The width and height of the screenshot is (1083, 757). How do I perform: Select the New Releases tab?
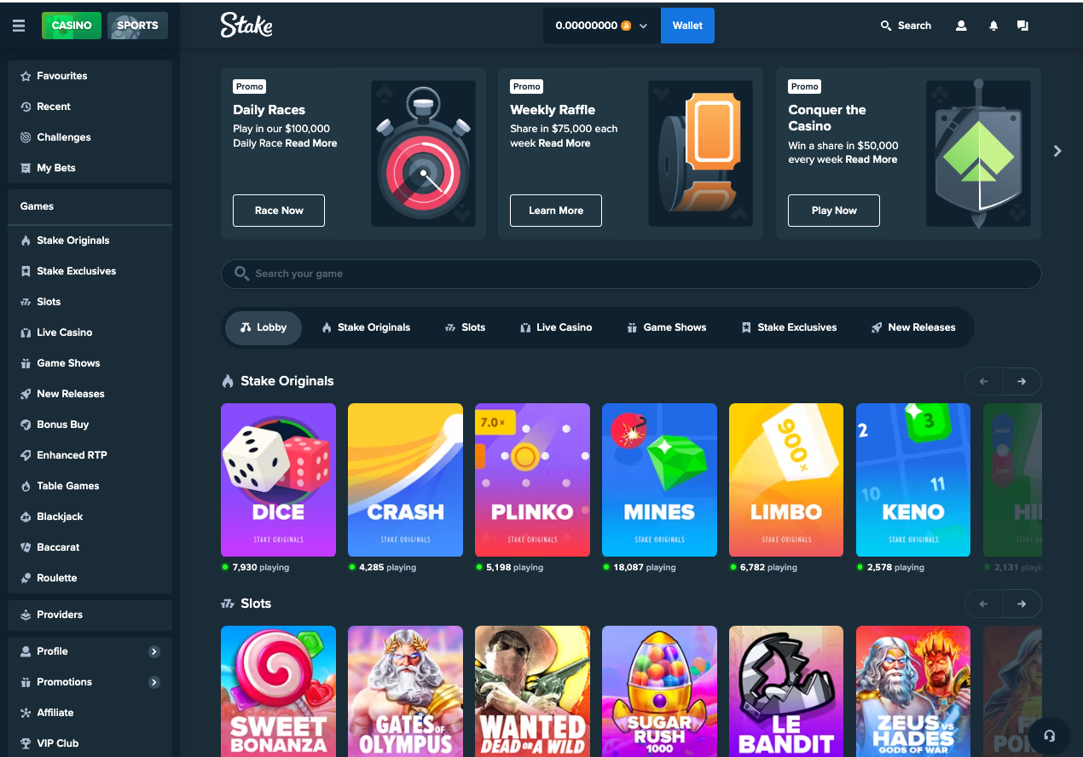[x=913, y=327]
